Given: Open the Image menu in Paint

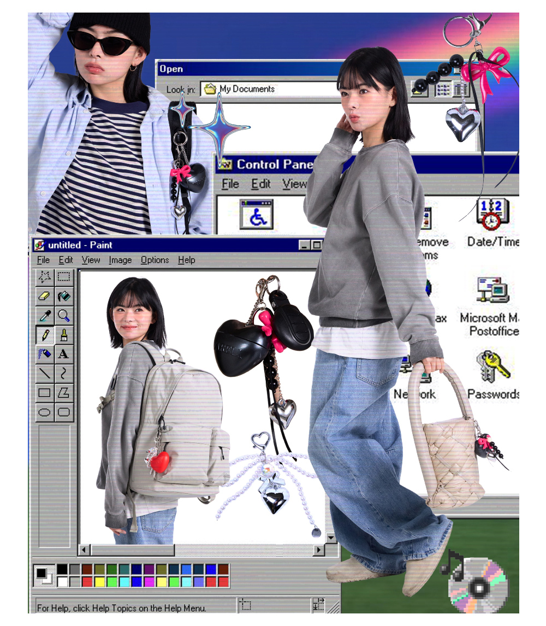Looking at the screenshot, I should [120, 260].
